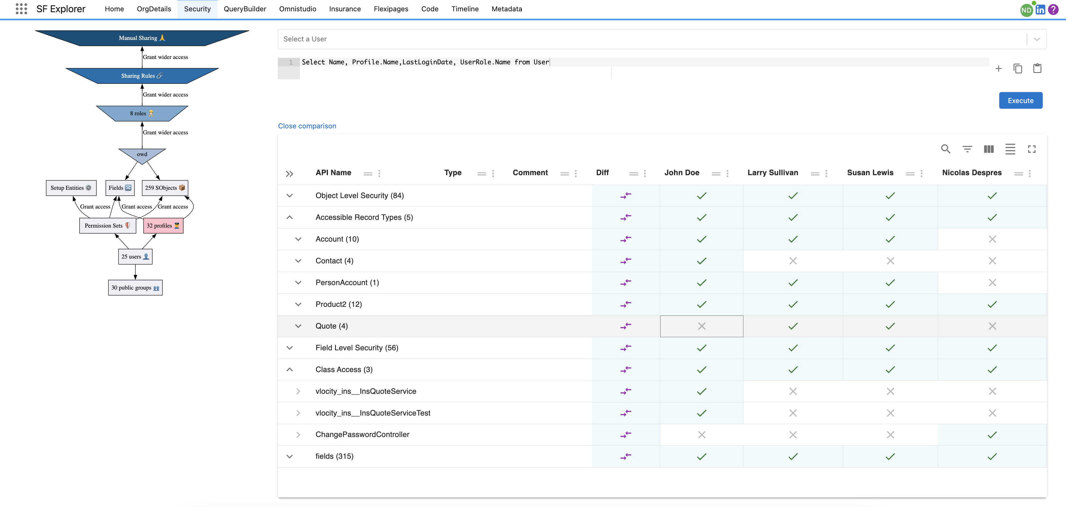Open Susan Lewis column actions menu

(921, 174)
